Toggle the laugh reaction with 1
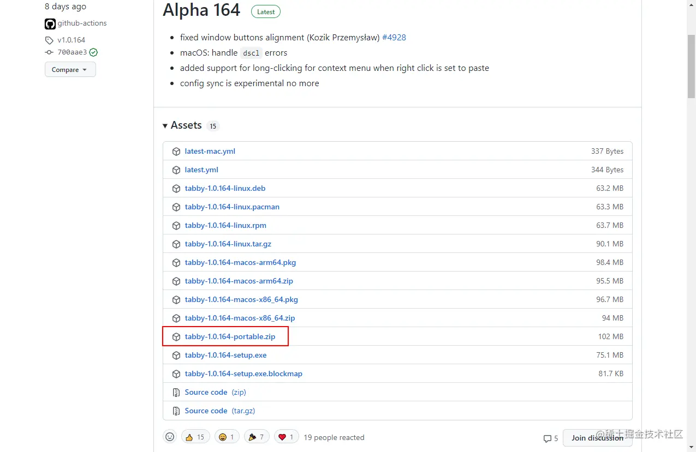 tap(226, 437)
